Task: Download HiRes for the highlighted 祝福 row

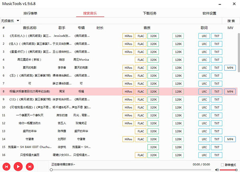Action: click(128, 91)
